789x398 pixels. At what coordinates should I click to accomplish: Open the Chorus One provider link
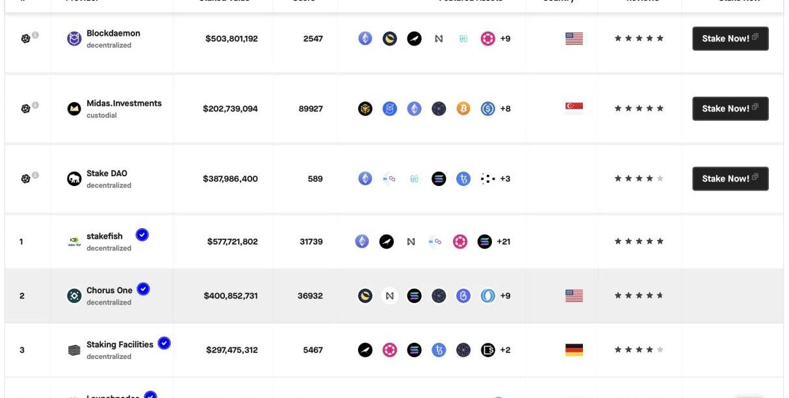(x=109, y=291)
